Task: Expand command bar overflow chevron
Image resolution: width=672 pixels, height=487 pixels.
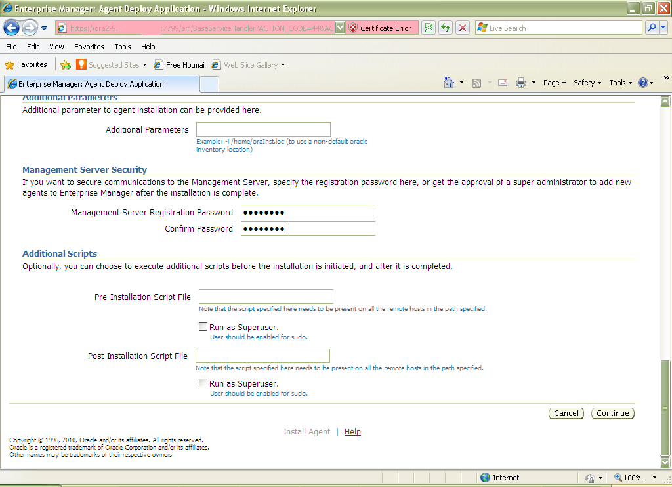Action: [666, 77]
